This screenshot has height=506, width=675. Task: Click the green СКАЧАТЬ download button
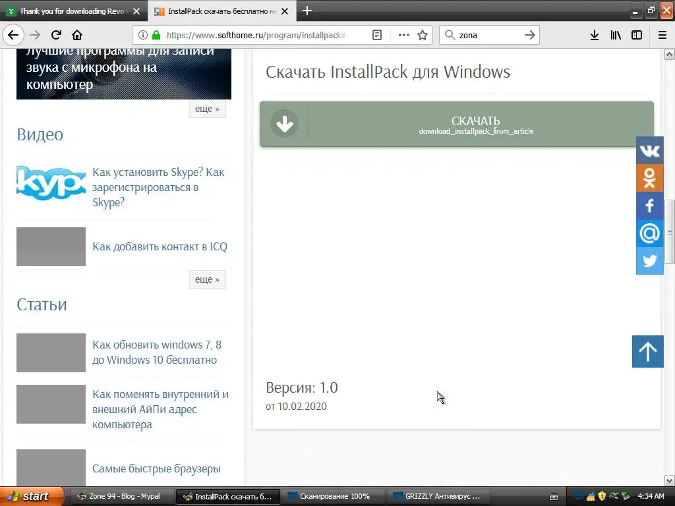[x=457, y=124]
